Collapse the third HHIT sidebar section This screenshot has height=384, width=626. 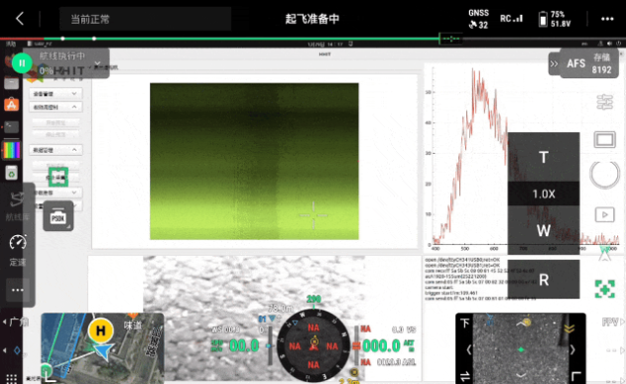[x=56, y=150]
